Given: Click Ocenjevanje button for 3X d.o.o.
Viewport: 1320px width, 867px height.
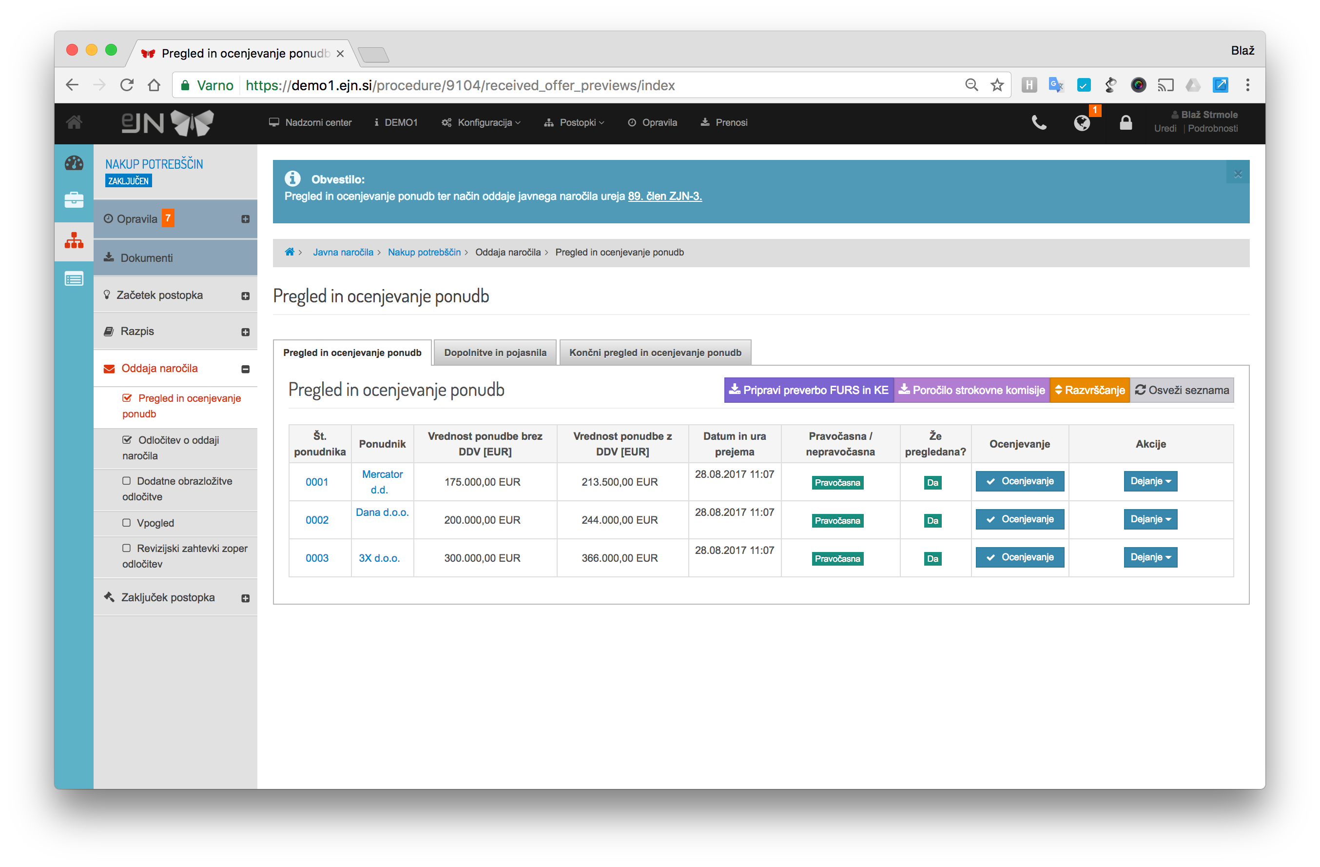Looking at the screenshot, I should [x=1019, y=557].
